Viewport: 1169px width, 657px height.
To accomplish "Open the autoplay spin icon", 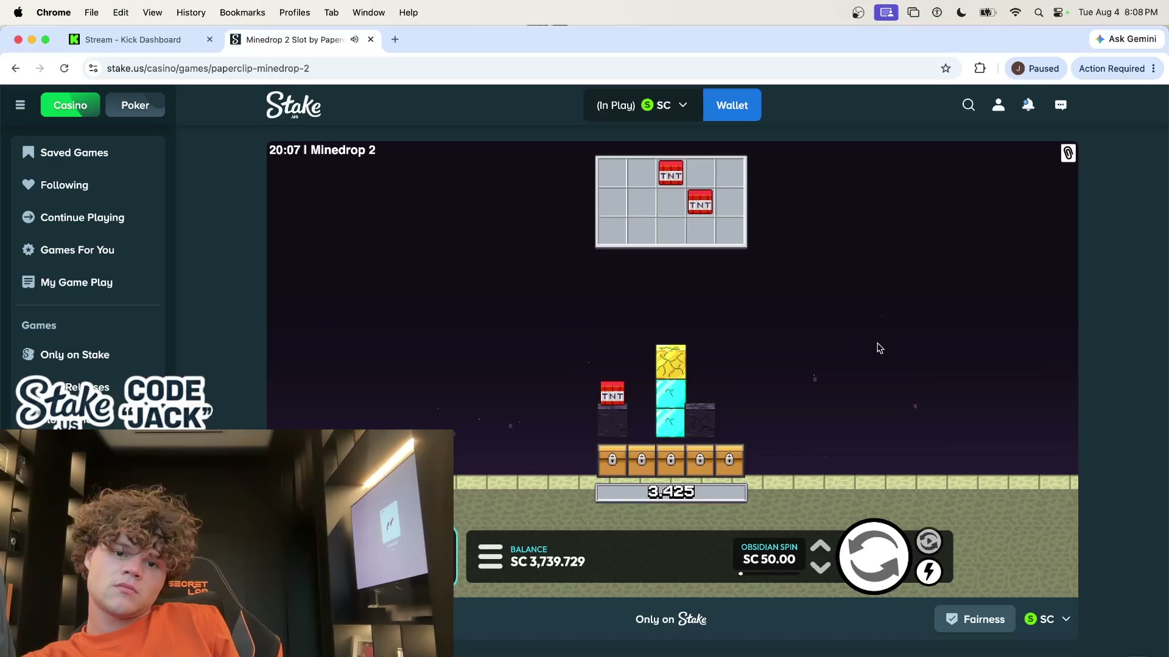I will coord(929,541).
